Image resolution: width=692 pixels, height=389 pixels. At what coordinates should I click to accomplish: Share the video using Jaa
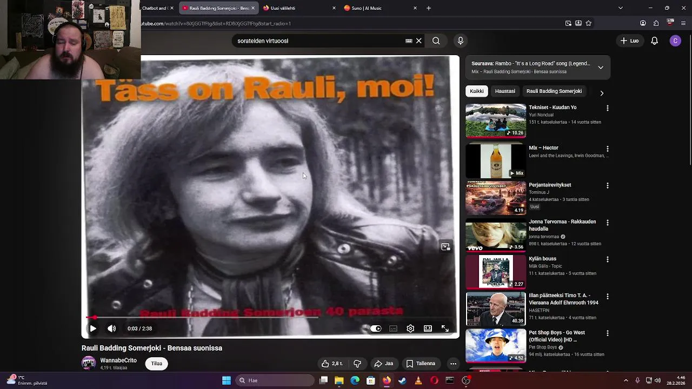click(384, 364)
